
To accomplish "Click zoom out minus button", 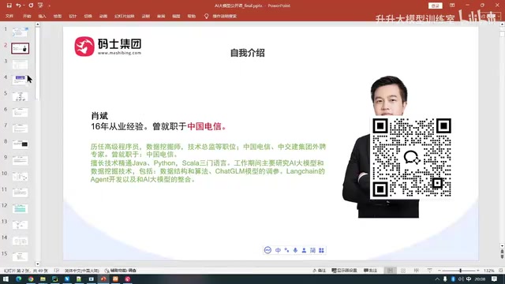I will tap(440, 271).
